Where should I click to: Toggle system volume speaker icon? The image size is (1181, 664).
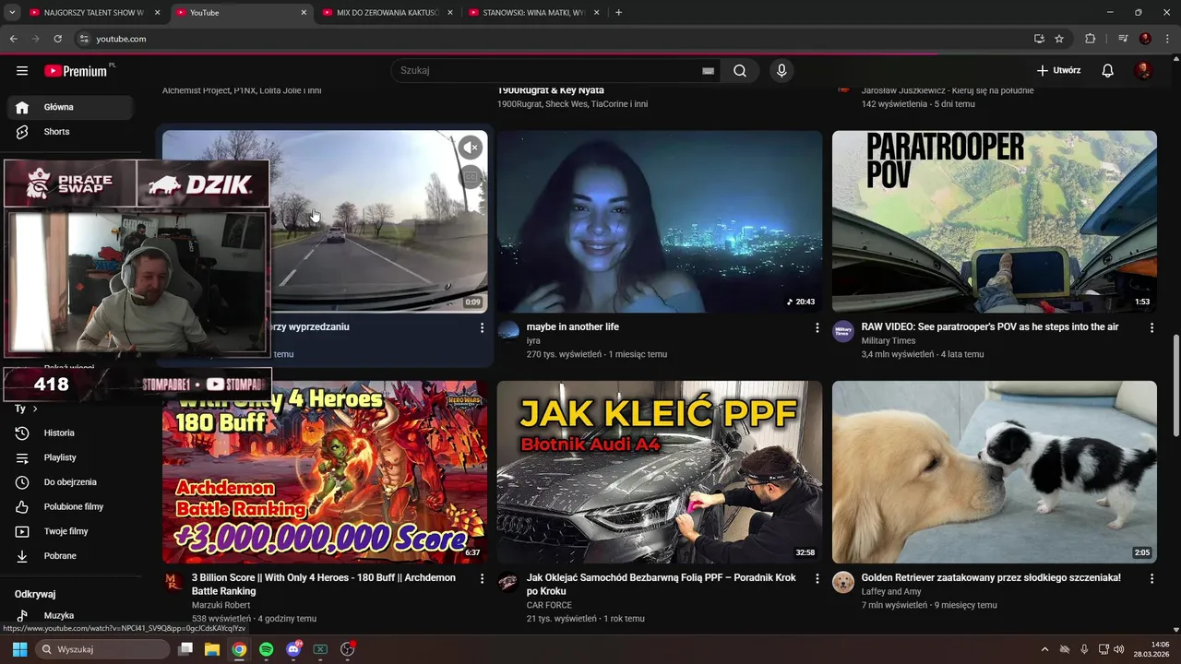tap(1119, 649)
